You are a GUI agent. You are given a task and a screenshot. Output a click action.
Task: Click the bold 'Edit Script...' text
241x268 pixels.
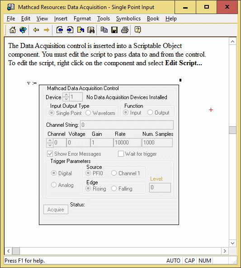pos(184,63)
